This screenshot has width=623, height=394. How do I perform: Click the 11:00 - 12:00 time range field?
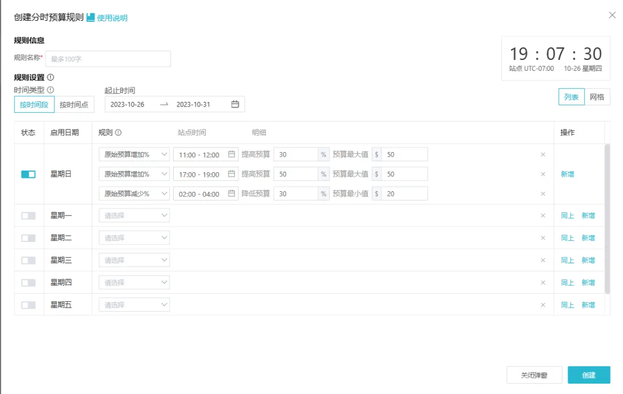[206, 154]
